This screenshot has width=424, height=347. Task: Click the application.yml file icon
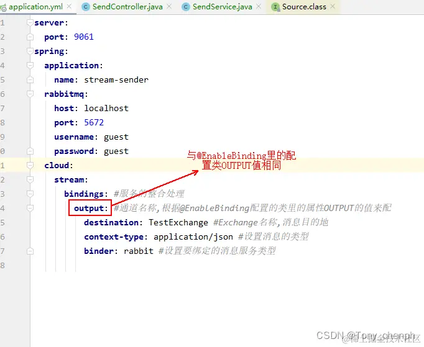point(3,8)
